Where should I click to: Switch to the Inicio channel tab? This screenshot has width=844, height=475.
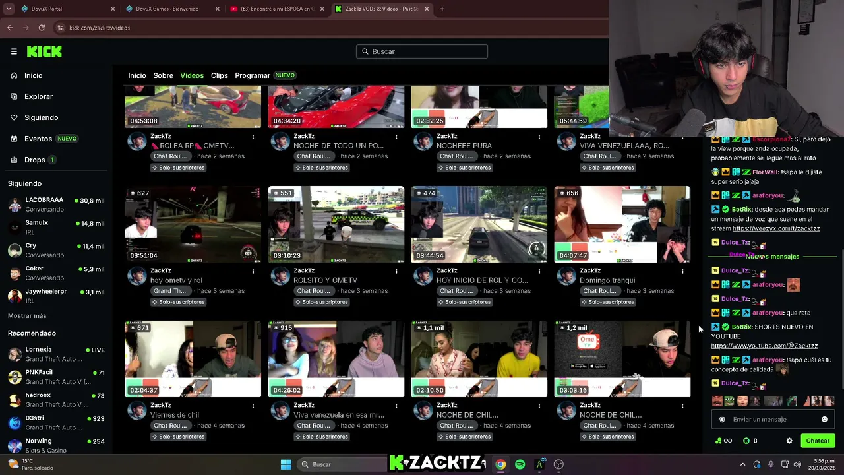pos(137,75)
